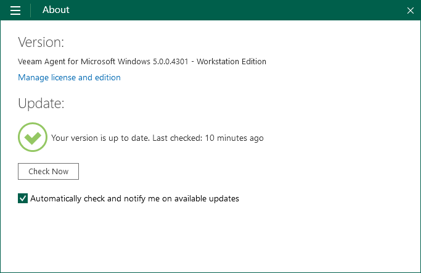Click the About title in header
The width and height of the screenshot is (421, 273).
56,10
